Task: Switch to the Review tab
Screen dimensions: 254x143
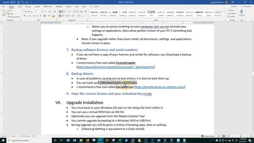Action: pos(69,6)
